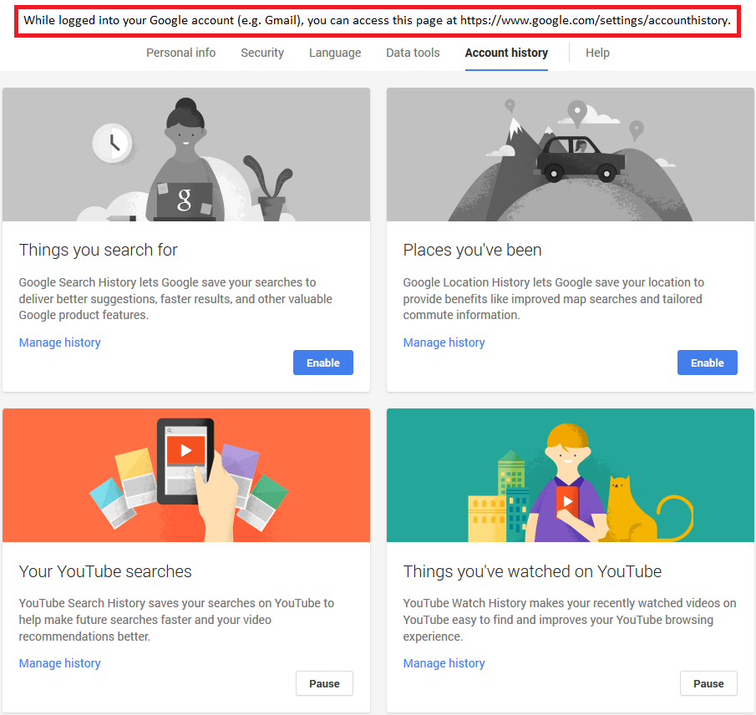
Task: Click the Google Location History description text
Action: coord(554,298)
